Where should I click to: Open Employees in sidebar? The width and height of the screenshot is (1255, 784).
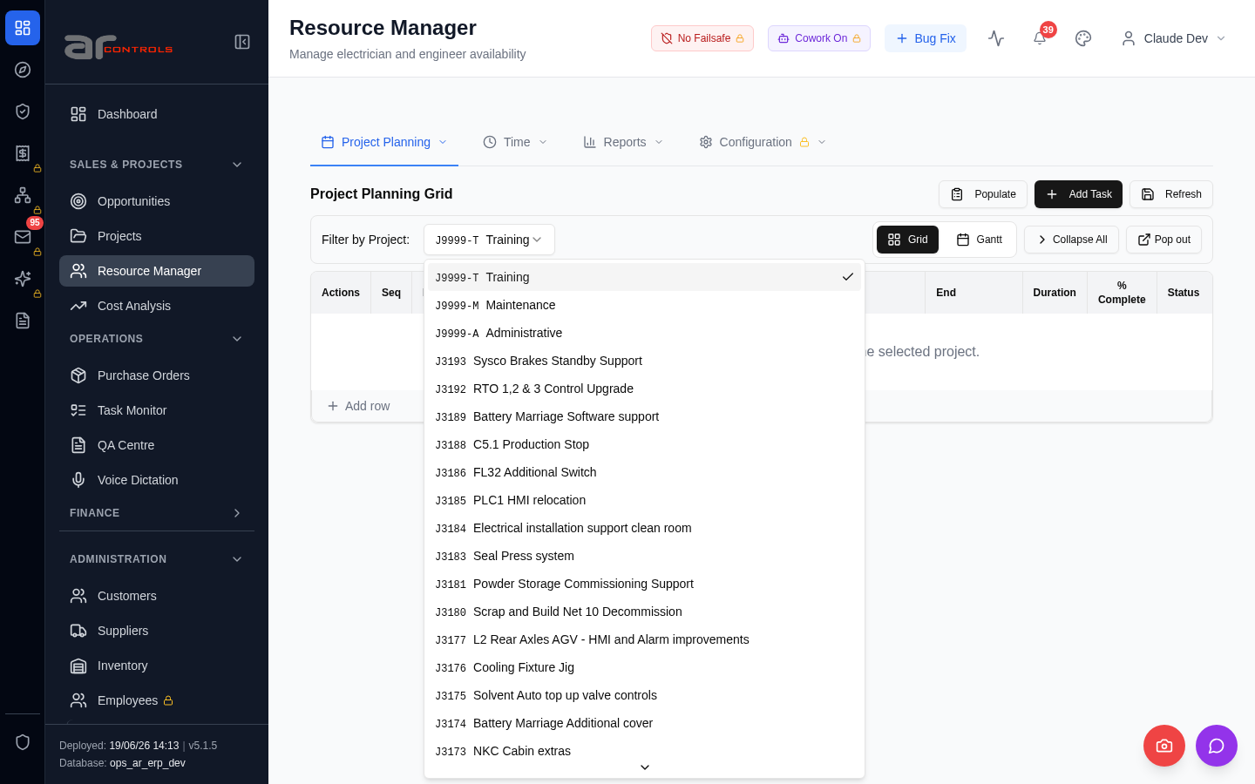(157, 700)
